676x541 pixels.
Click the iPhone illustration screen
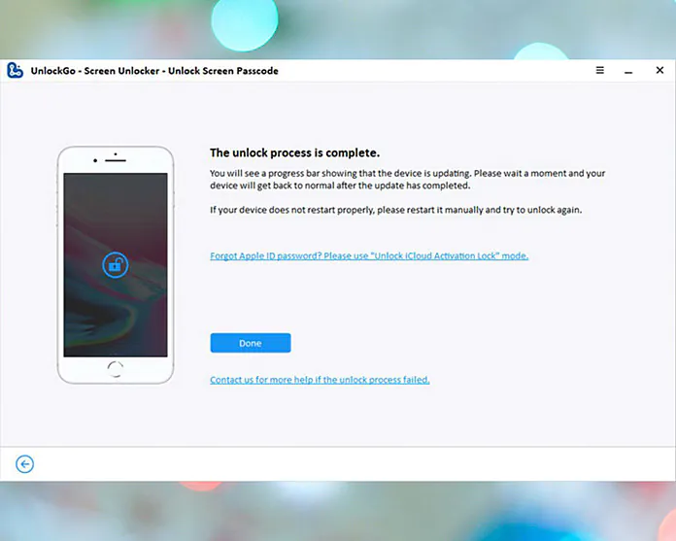tap(116, 265)
